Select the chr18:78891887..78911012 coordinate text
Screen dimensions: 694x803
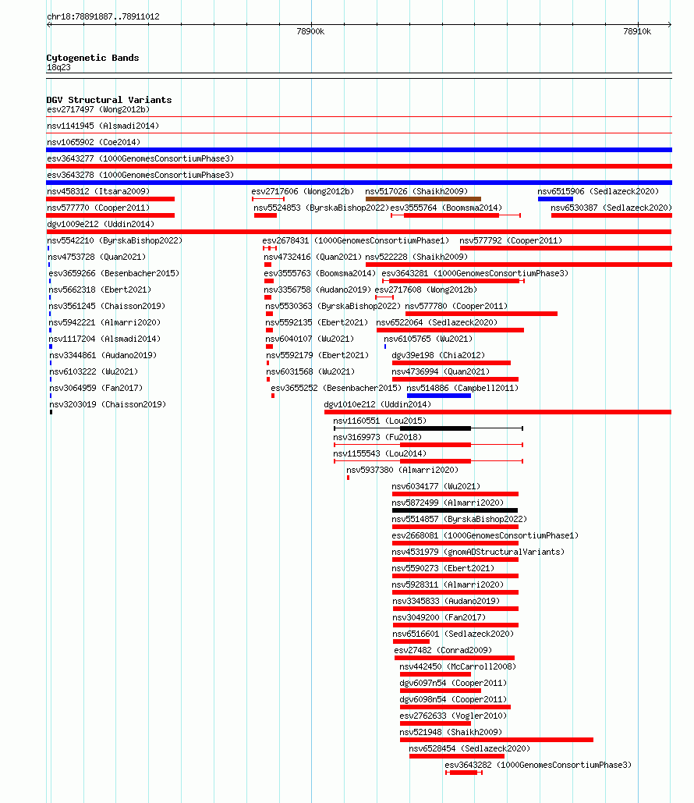103,17
